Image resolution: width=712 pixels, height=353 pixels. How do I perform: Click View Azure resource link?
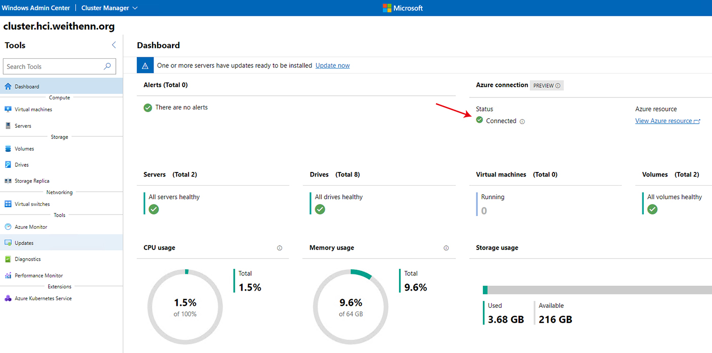pos(668,121)
